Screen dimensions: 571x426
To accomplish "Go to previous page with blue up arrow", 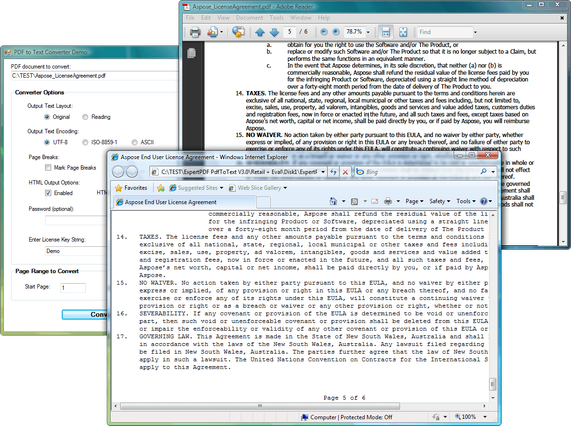I will tap(260, 32).
